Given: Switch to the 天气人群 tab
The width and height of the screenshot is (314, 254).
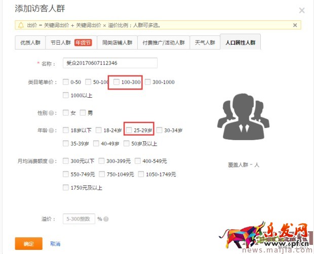Looking at the screenshot, I should pos(205,43).
